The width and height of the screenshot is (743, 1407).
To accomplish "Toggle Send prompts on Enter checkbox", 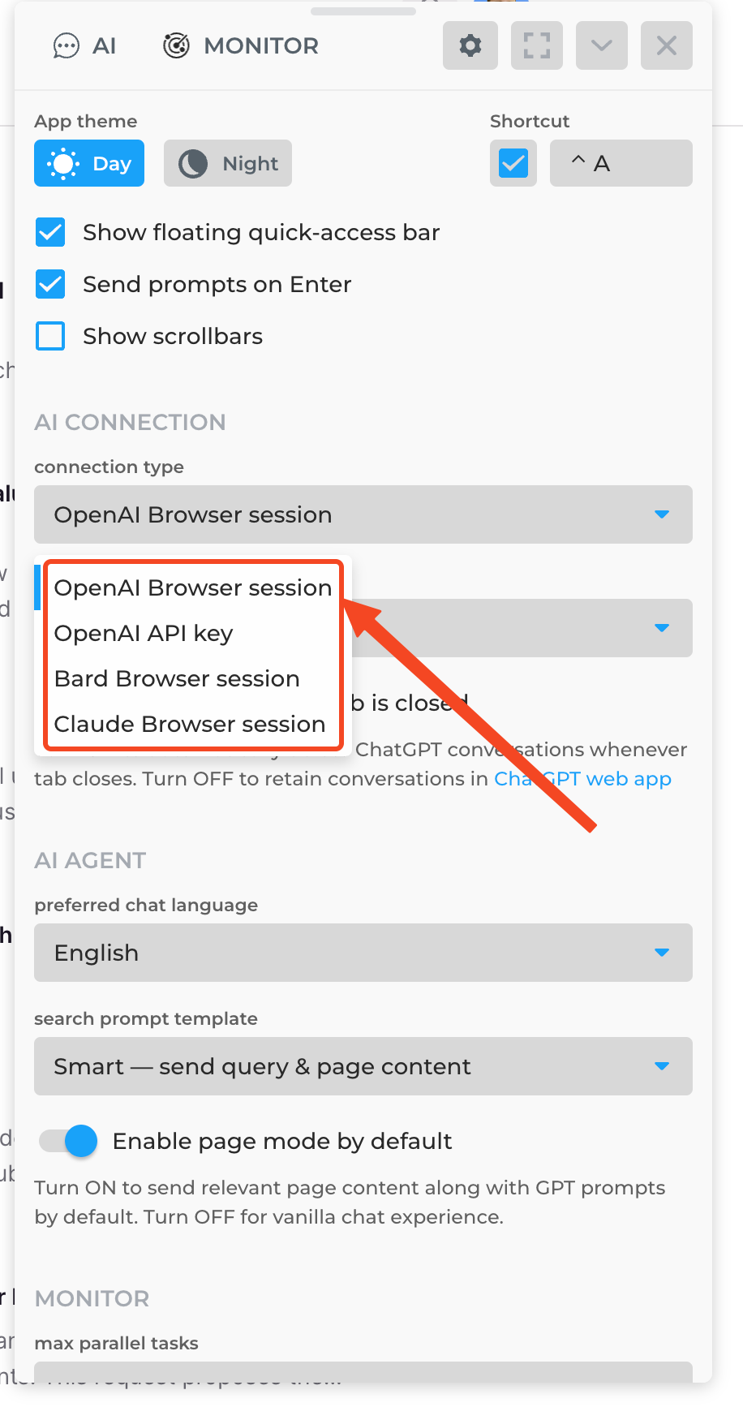I will tap(50, 284).
